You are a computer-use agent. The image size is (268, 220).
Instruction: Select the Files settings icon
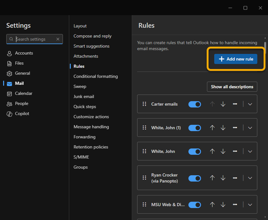coord(9,63)
